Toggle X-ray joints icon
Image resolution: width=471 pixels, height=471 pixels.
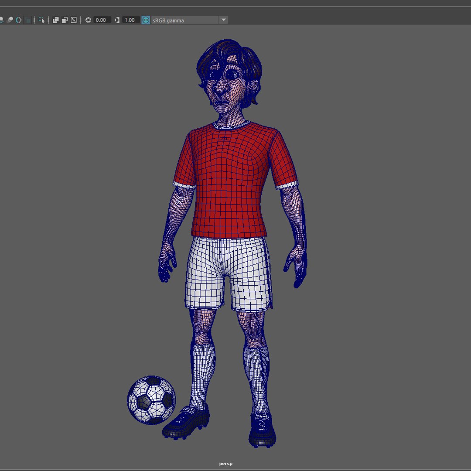click(x=74, y=20)
